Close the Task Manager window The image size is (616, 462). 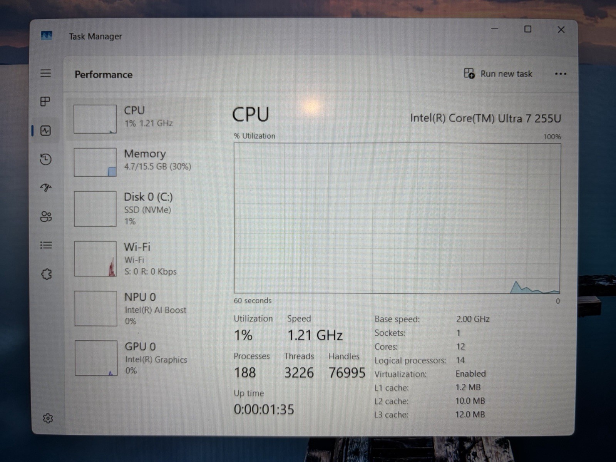(561, 30)
